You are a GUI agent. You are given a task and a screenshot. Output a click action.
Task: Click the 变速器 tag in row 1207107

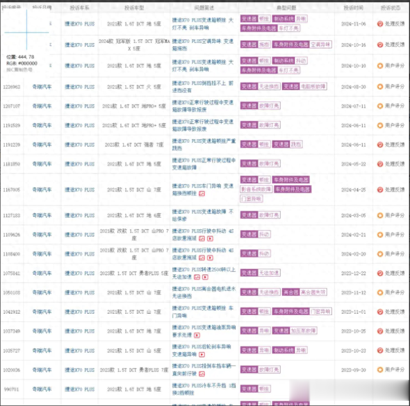tap(249, 106)
